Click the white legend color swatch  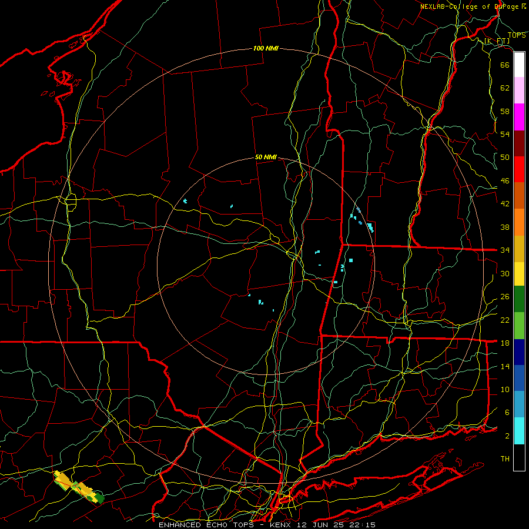pyautogui.click(x=519, y=65)
